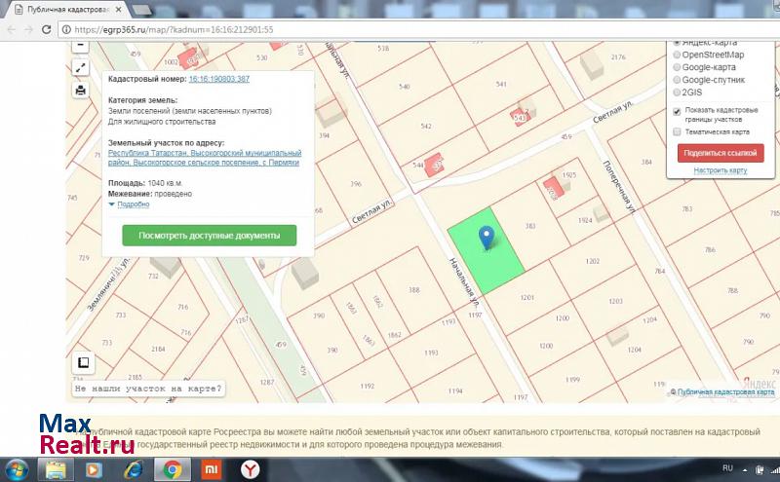Choose the 2GIS base map radio
Image resolution: width=780 pixels, height=482 pixels.
[678, 93]
